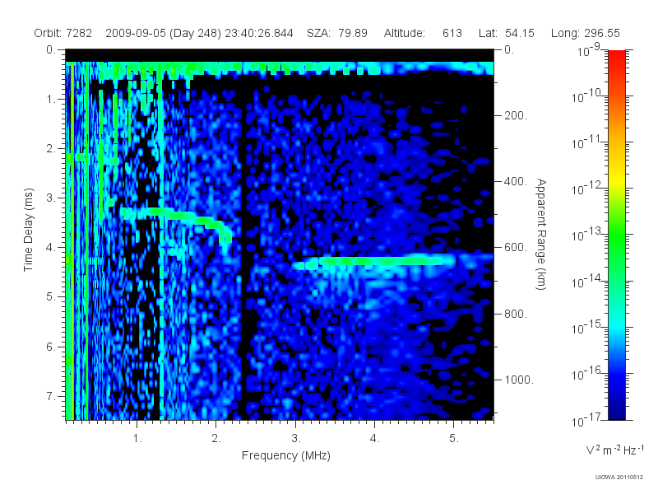This screenshot has height=494, width=658.
Task: Click the colorbar label '10^-17'
Action: click(x=586, y=420)
